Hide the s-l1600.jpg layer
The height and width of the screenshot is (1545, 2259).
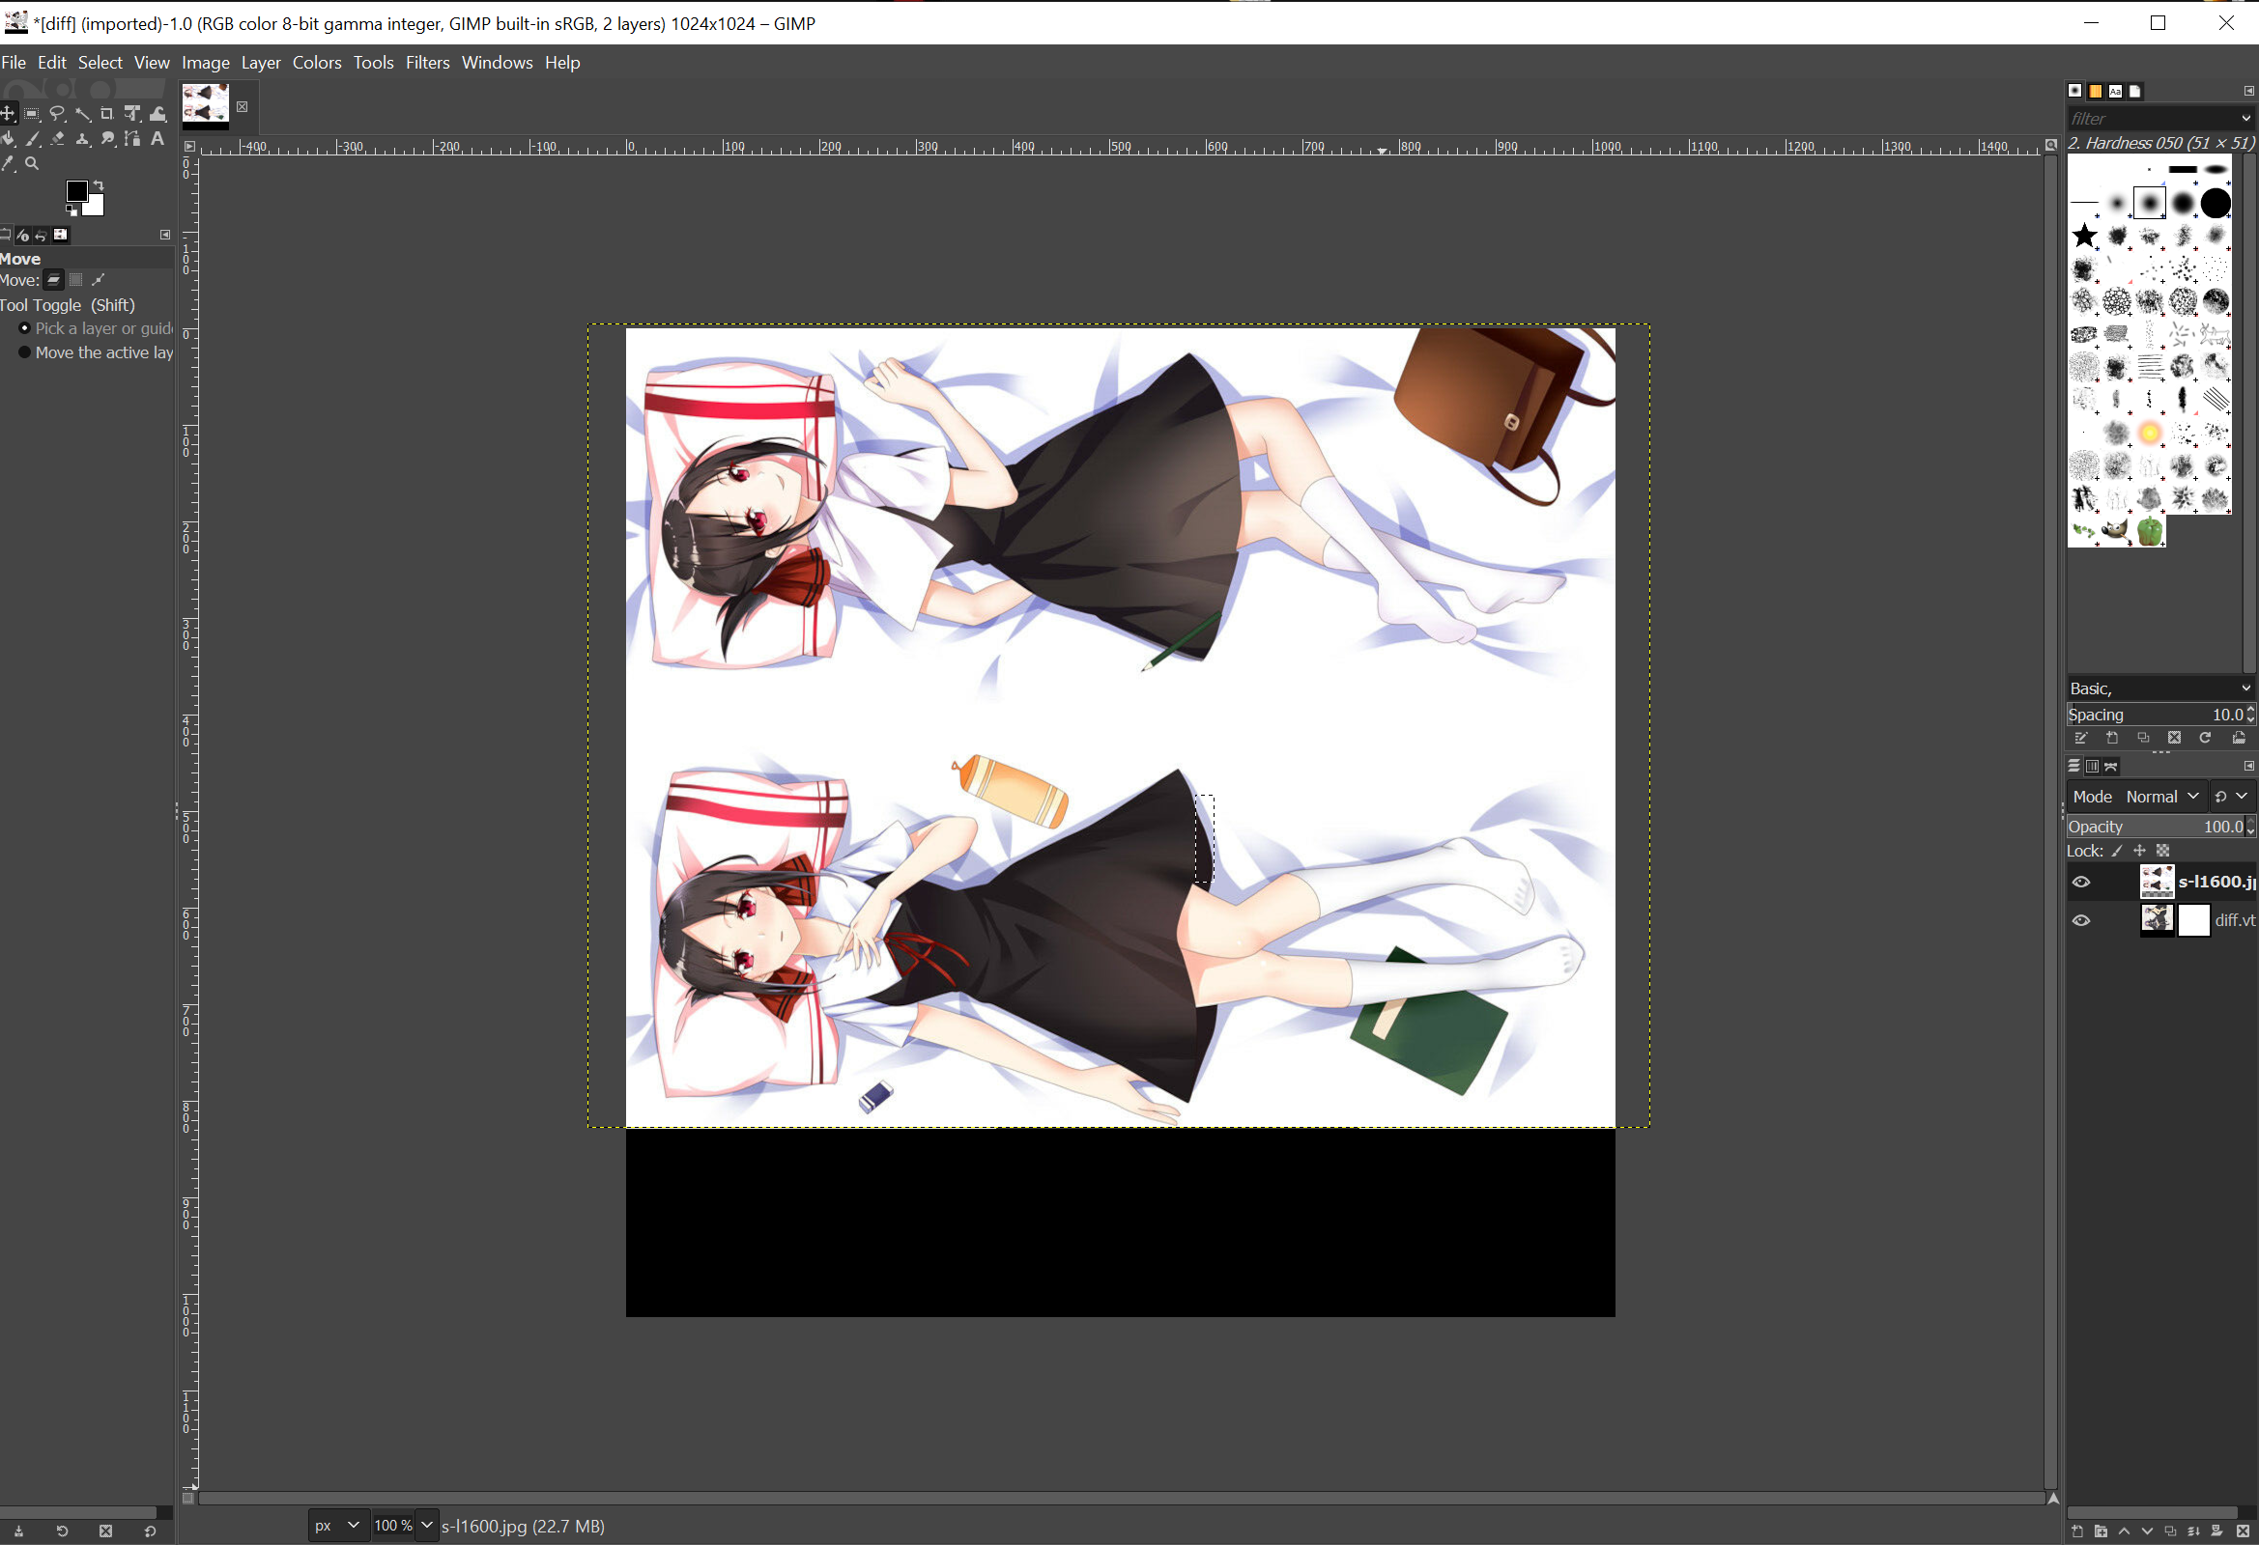pos(2081,883)
